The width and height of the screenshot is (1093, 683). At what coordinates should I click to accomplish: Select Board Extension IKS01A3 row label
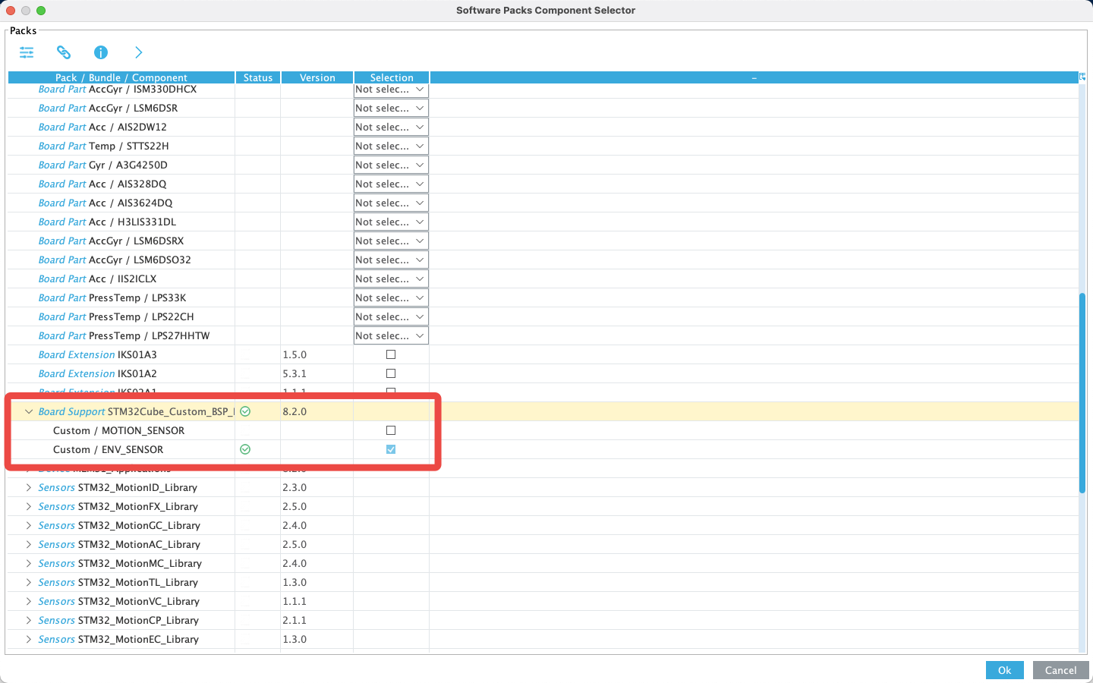pyautogui.click(x=97, y=354)
